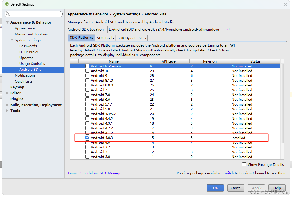Select Updates in the settings tree
292x197 pixels.
26,58
